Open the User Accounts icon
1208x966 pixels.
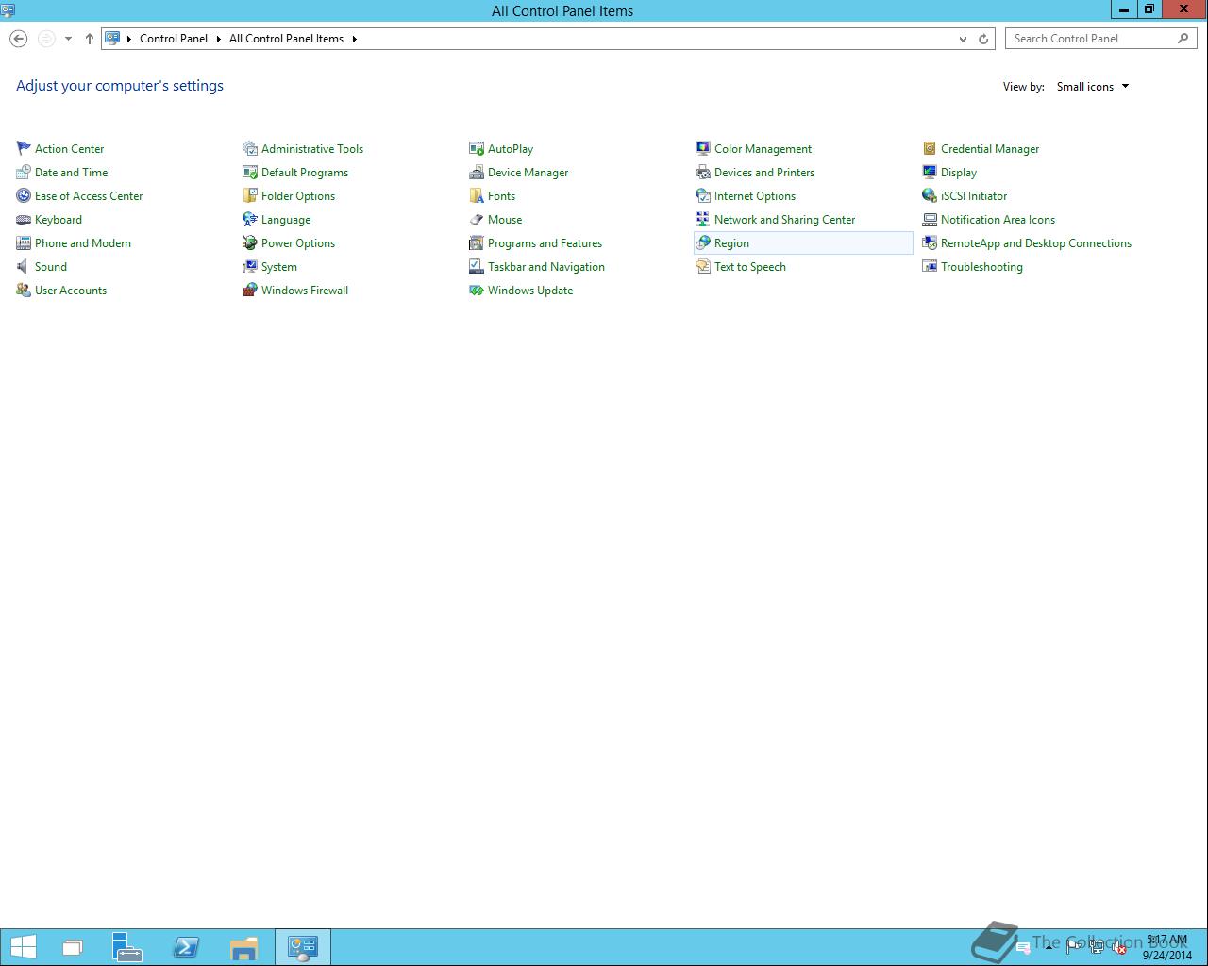pos(24,290)
